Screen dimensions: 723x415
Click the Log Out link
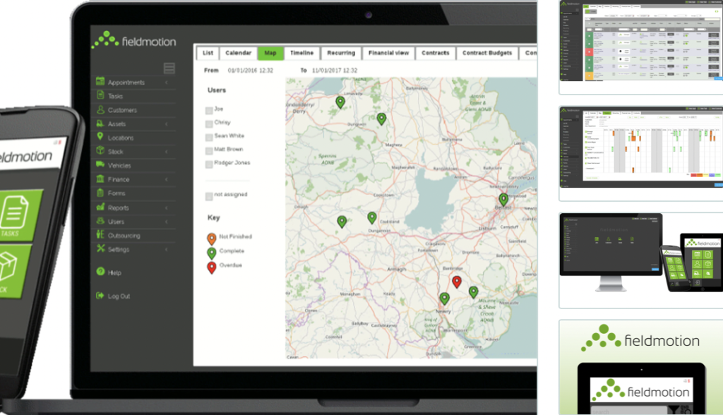[x=119, y=296]
